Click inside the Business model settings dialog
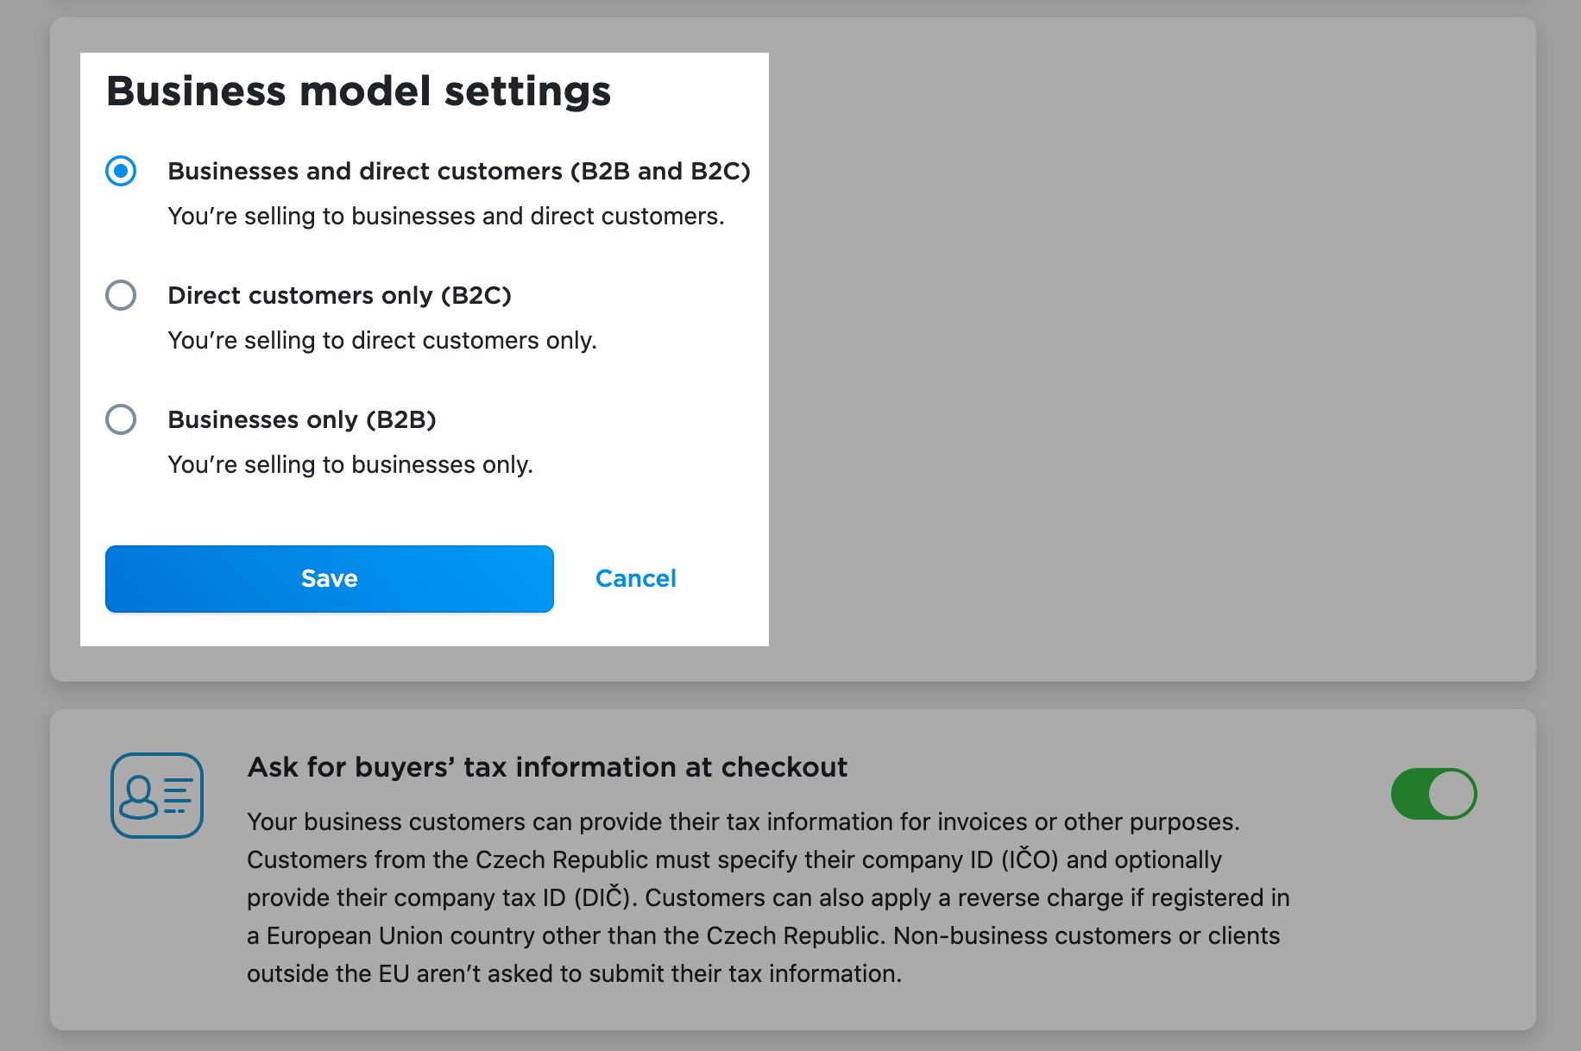This screenshot has height=1051, width=1581. point(425,518)
